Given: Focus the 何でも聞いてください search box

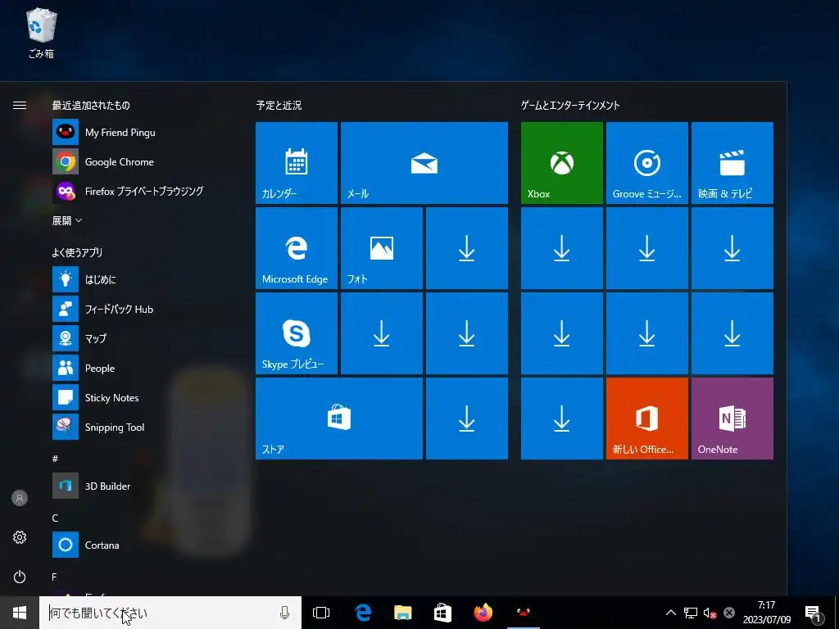Looking at the screenshot, I should (170, 613).
